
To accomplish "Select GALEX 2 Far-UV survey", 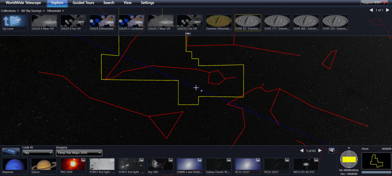I will coord(190,23).
